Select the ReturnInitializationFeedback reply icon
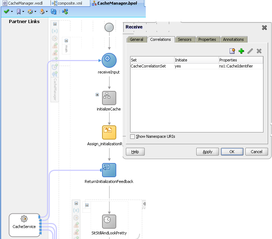The height and width of the screenshot is (239, 272). (109, 170)
